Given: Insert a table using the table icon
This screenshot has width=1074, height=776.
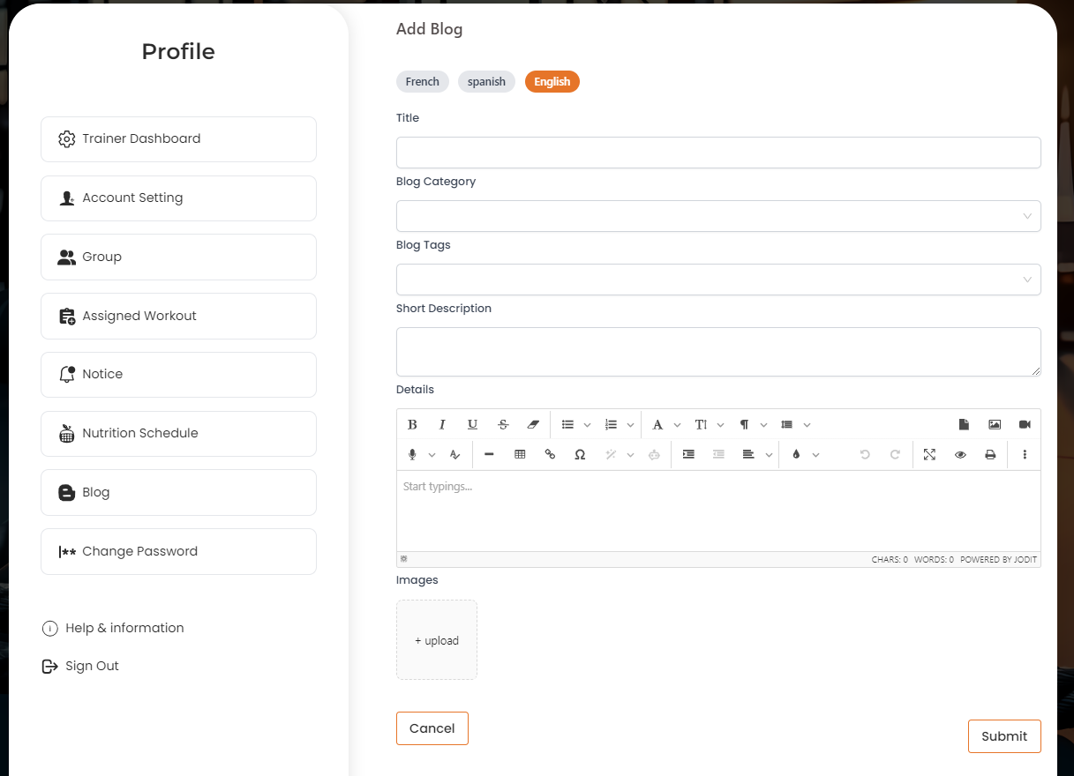Looking at the screenshot, I should (x=520, y=454).
